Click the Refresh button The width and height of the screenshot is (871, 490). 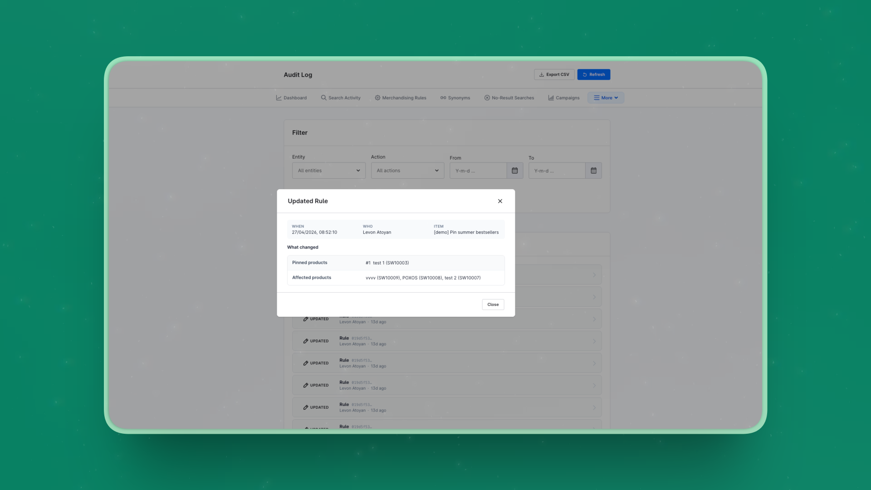click(593, 74)
